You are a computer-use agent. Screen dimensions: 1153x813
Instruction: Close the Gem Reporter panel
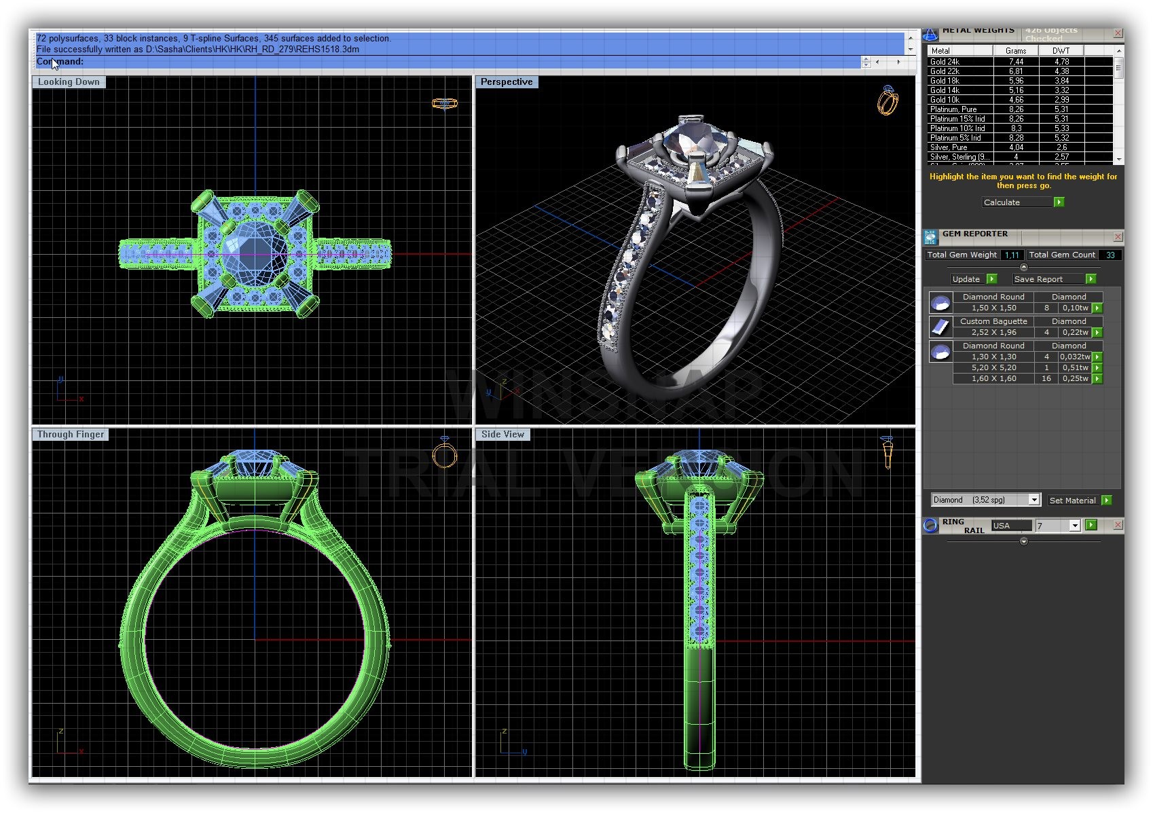pos(1118,237)
